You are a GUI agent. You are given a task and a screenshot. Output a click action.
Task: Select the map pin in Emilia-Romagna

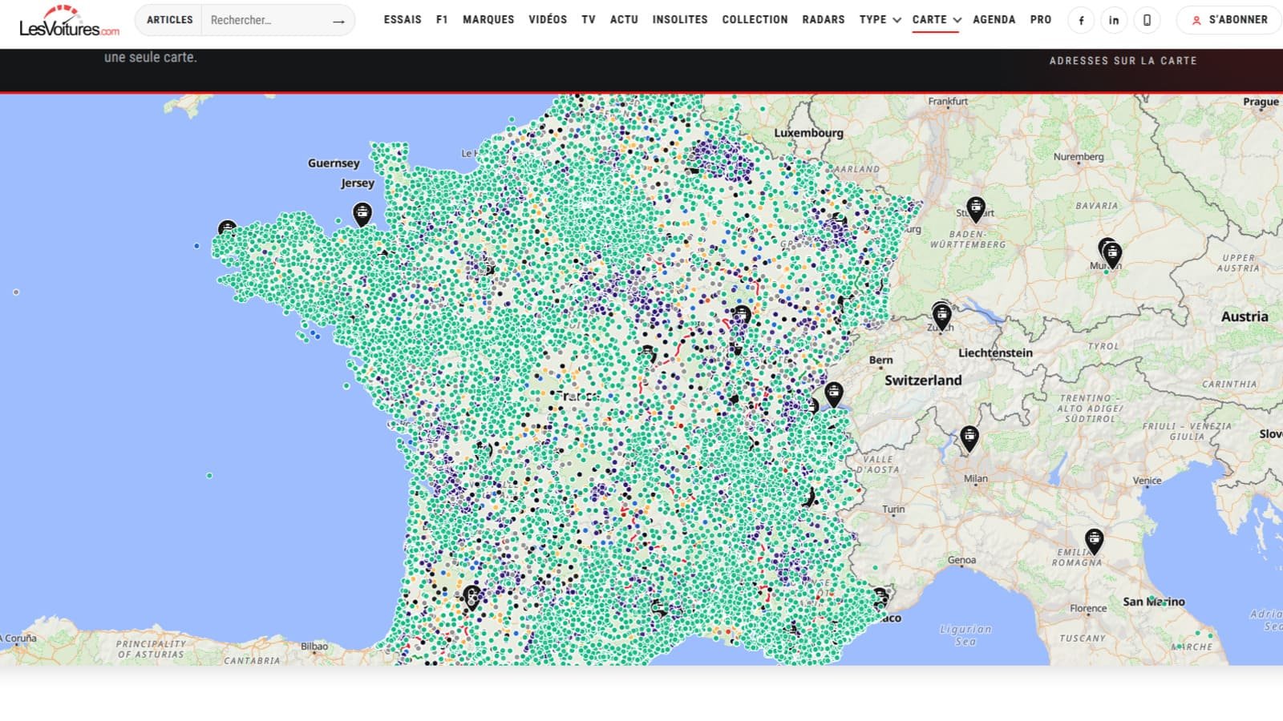[x=1094, y=541]
